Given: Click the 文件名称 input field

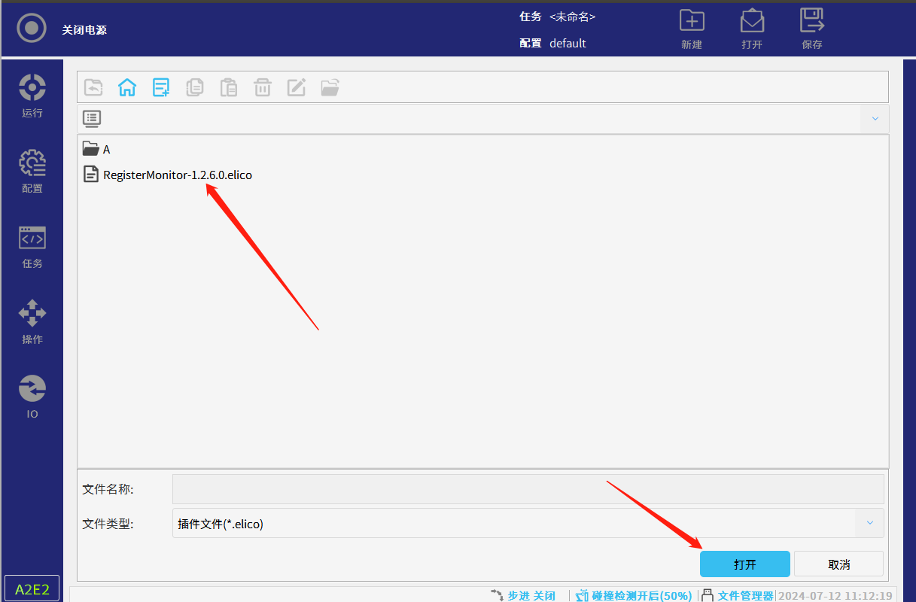Looking at the screenshot, I should [x=528, y=489].
